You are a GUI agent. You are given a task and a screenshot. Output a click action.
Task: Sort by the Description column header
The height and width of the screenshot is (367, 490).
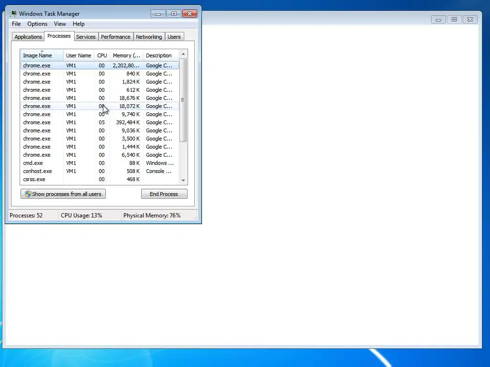pyautogui.click(x=161, y=55)
